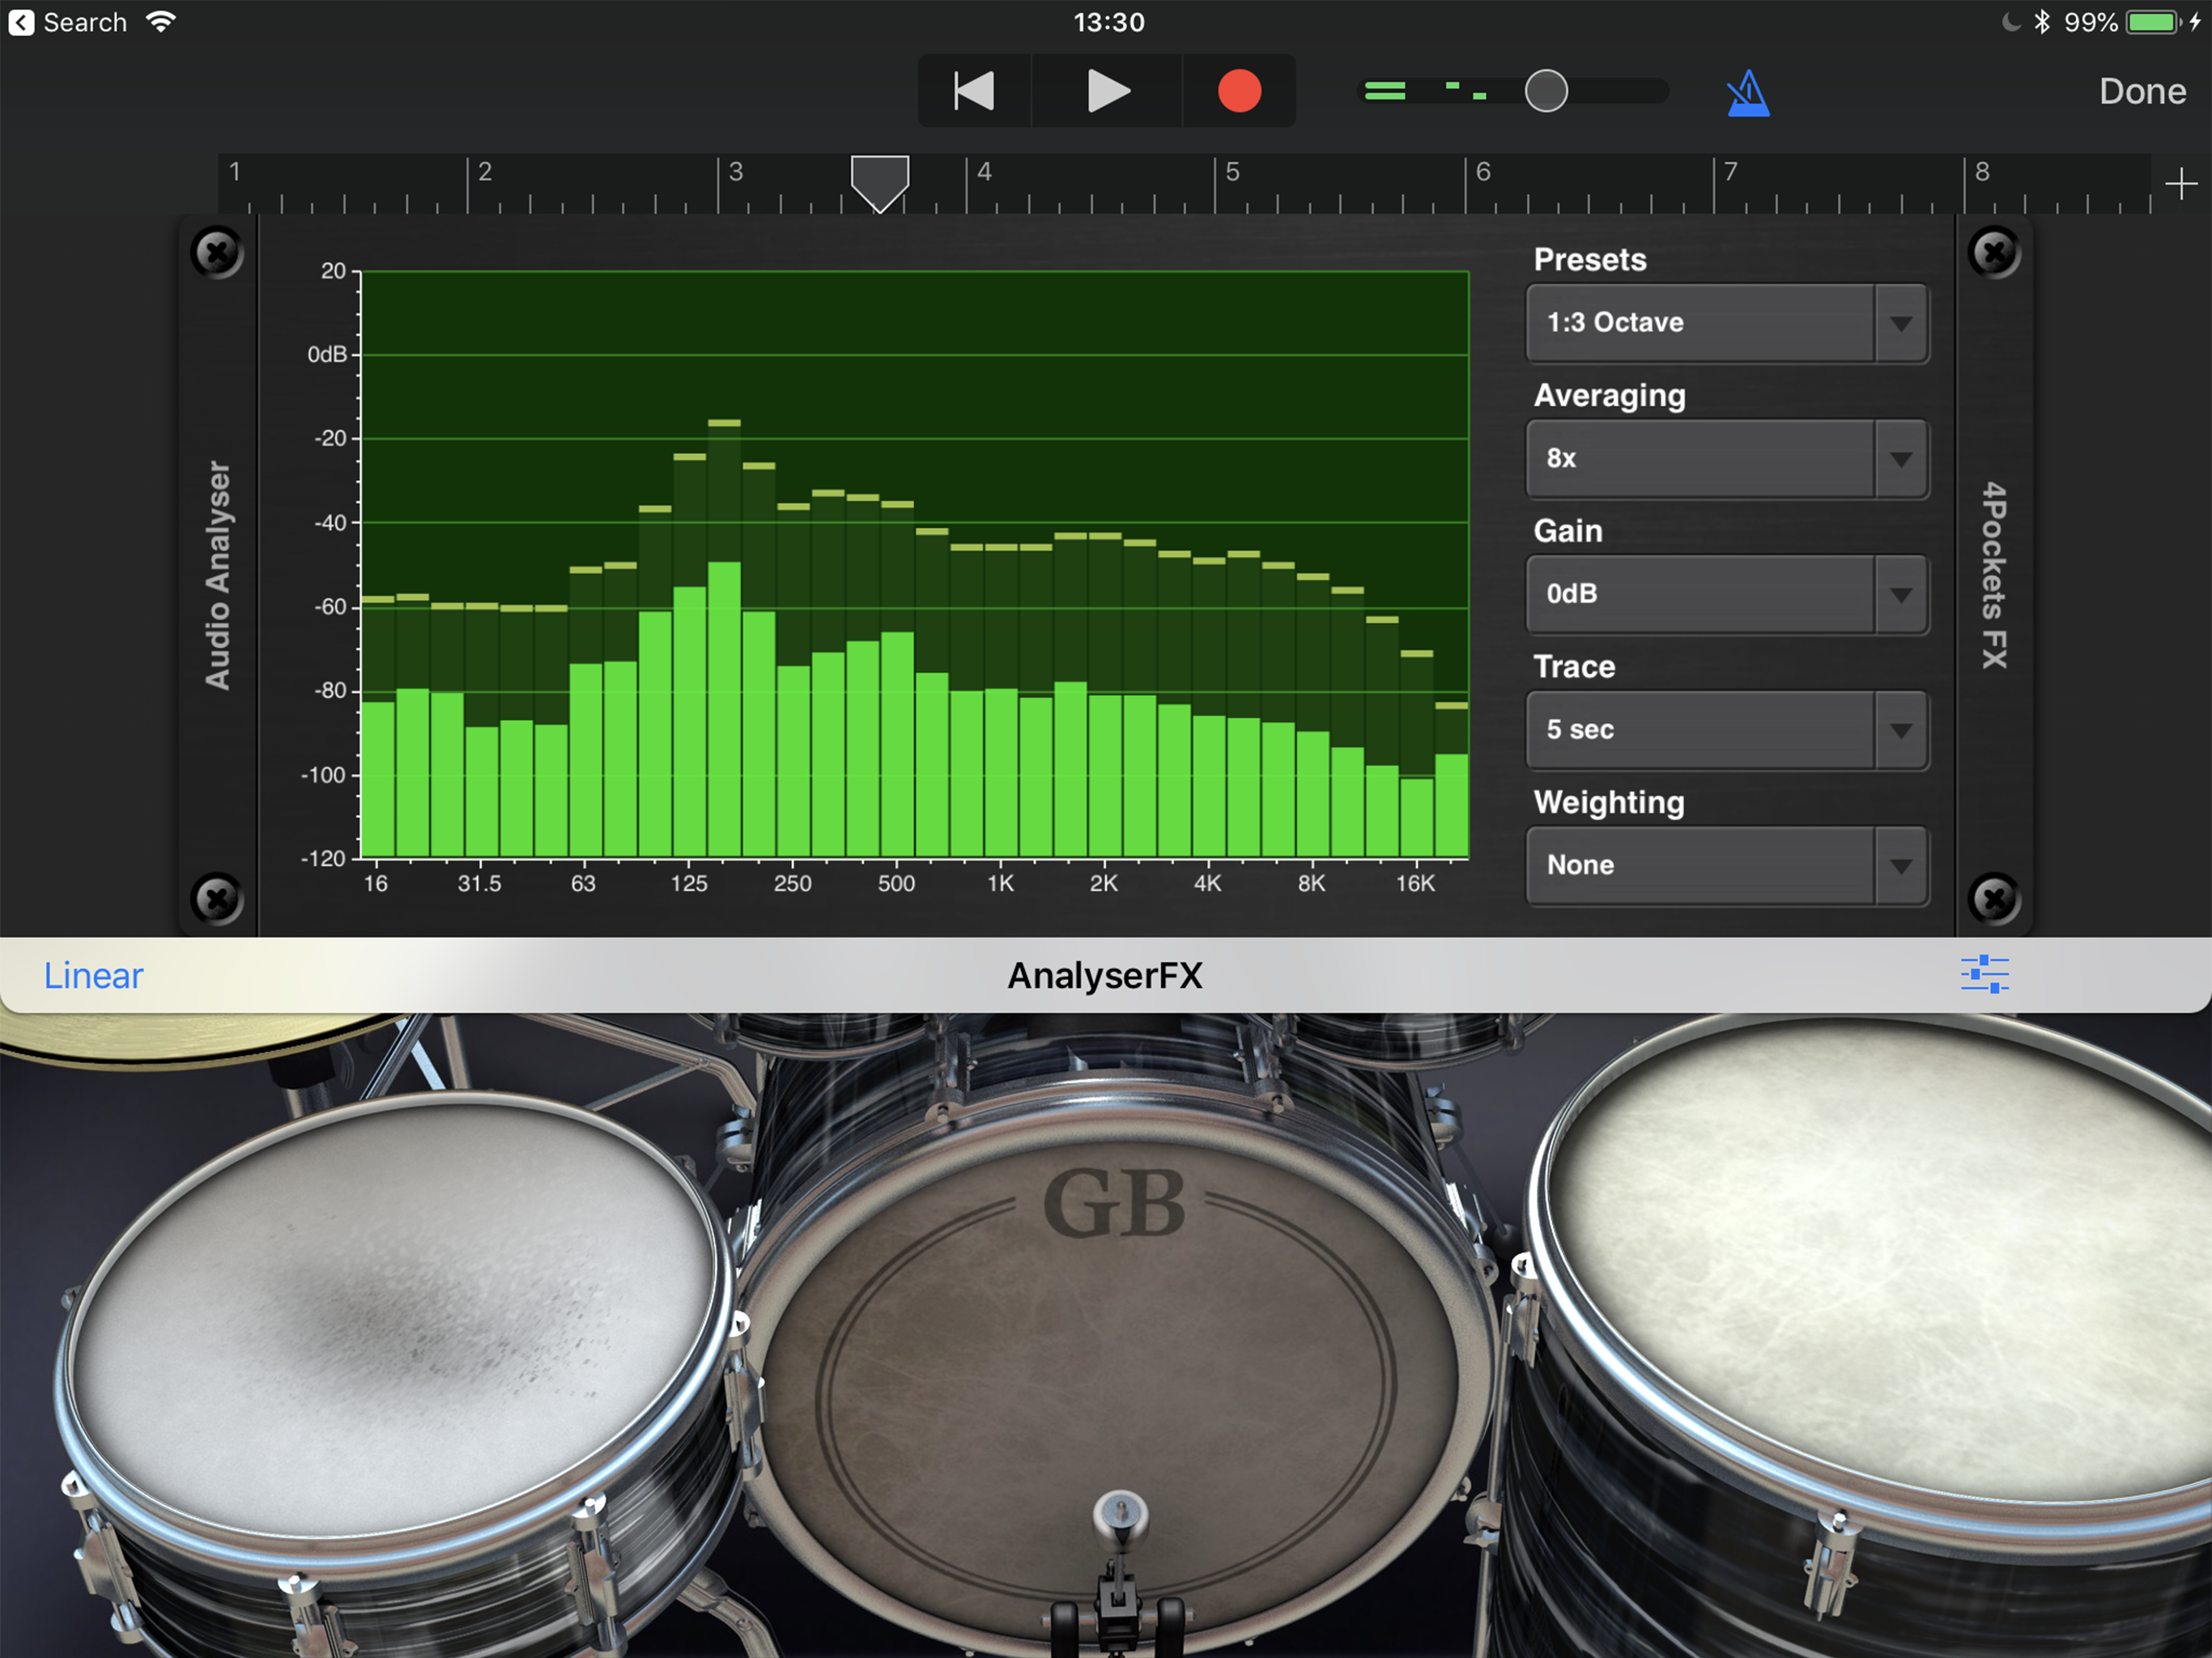The height and width of the screenshot is (1658, 2212).
Task: Add section with the plus icon
Action: 2181,184
